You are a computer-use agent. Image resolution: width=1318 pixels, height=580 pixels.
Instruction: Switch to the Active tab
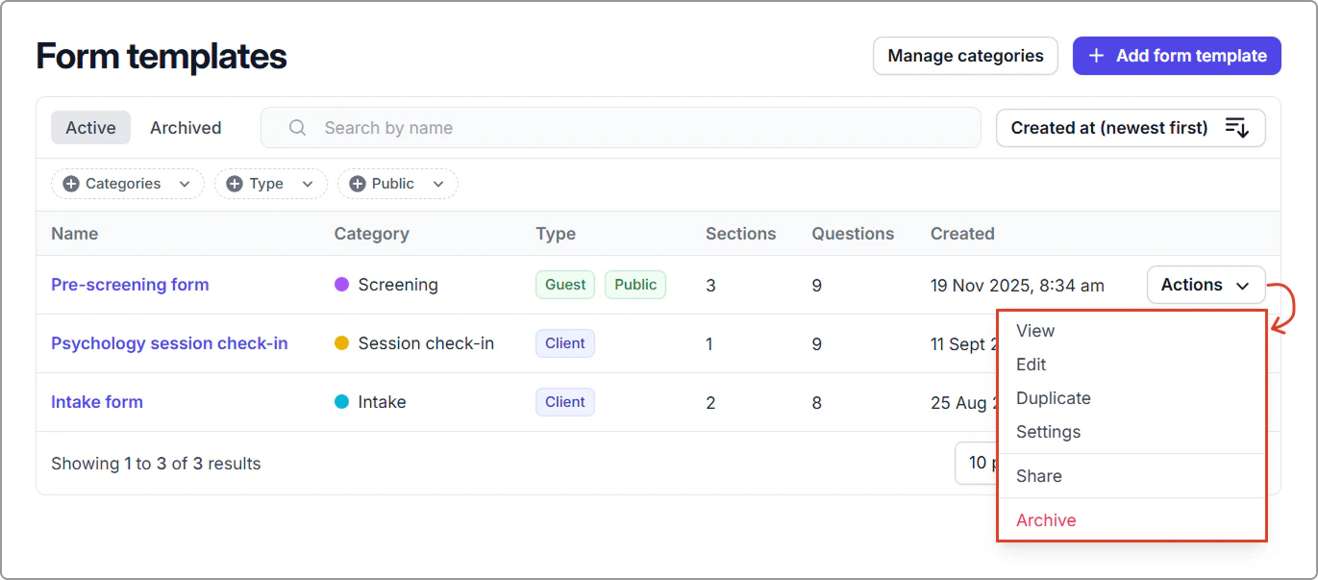click(x=90, y=128)
